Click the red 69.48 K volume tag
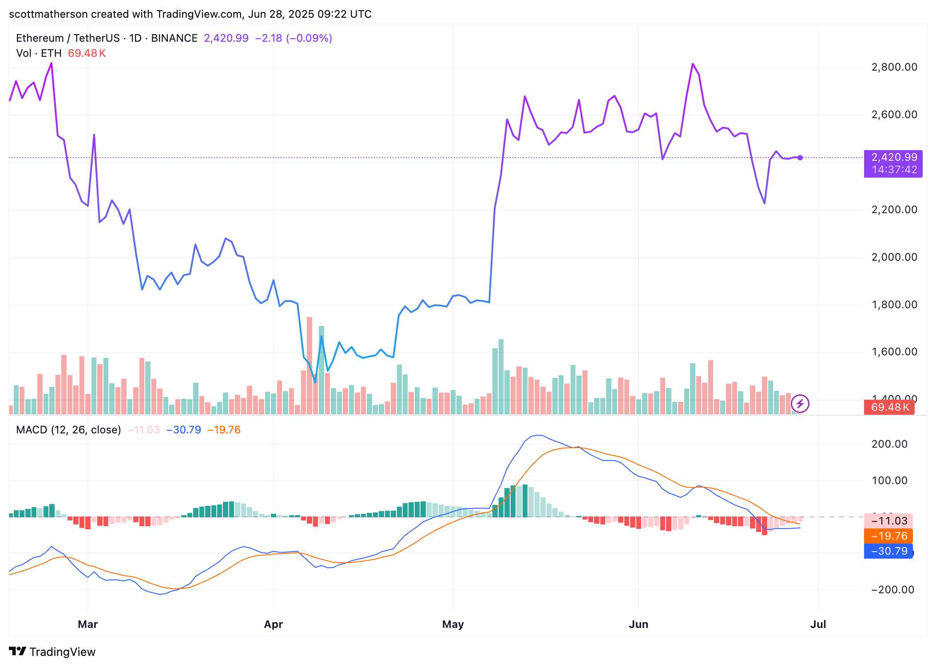Screen dimensions: 936x667 click(x=889, y=407)
